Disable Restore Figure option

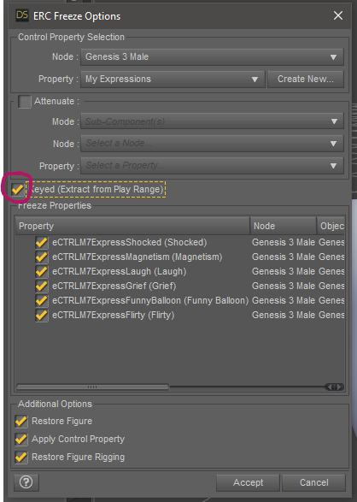[21, 421]
